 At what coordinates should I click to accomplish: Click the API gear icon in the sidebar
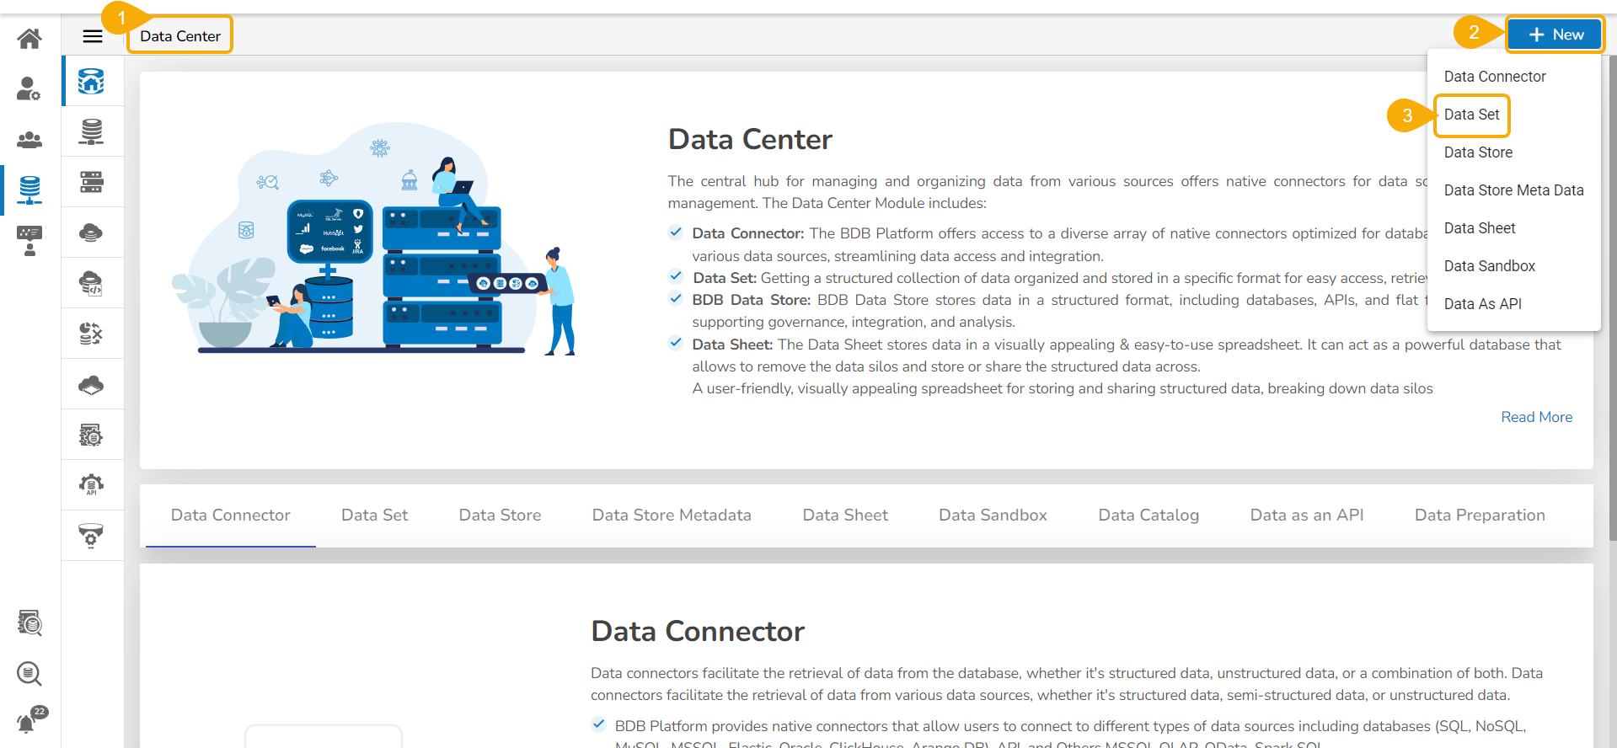(91, 484)
